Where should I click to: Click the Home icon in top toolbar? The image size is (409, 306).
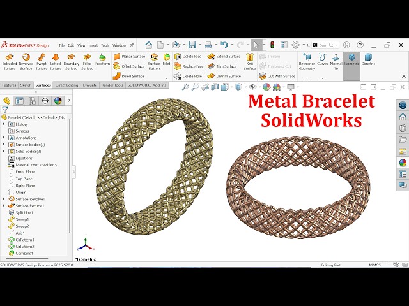(149, 45)
